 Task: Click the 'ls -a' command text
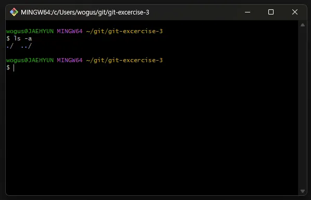22,38
